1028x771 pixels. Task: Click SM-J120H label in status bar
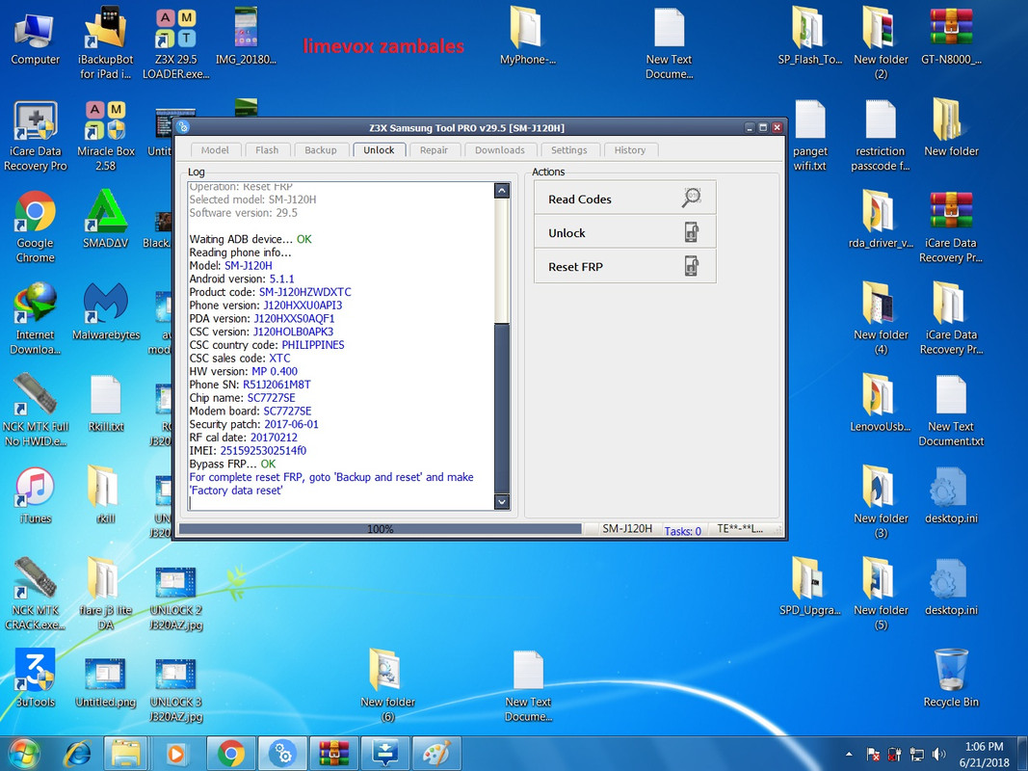pyautogui.click(x=627, y=528)
